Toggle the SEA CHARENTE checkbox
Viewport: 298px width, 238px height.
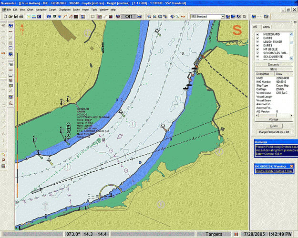(258, 56)
